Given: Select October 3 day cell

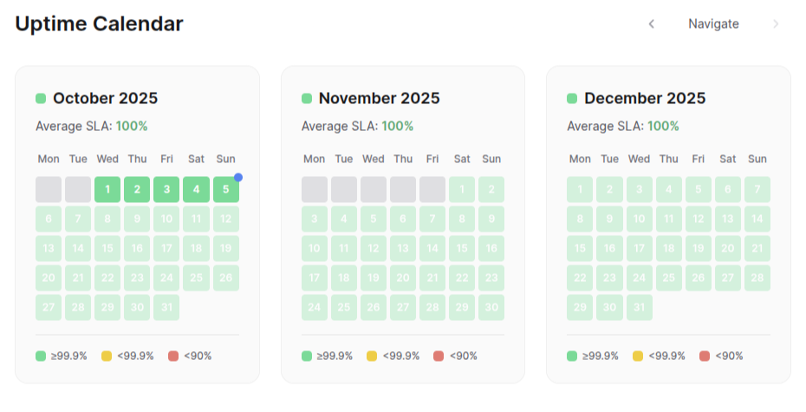Looking at the screenshot, I should [x=166, y=189].
